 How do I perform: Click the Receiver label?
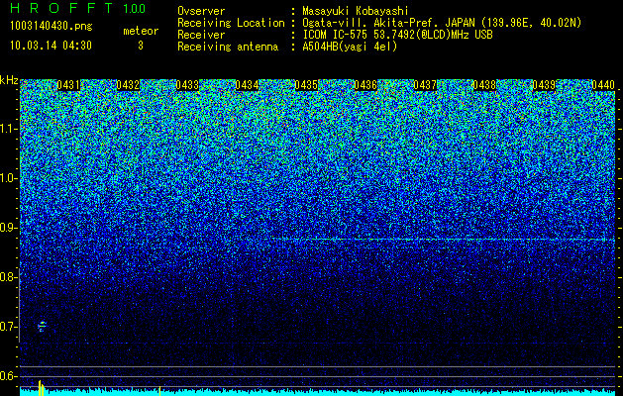201,35
